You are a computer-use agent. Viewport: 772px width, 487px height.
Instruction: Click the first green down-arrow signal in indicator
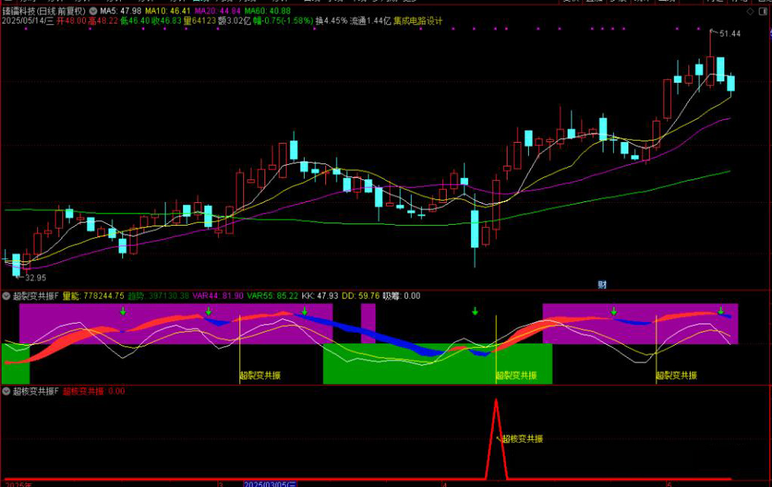tap(122, 311)
